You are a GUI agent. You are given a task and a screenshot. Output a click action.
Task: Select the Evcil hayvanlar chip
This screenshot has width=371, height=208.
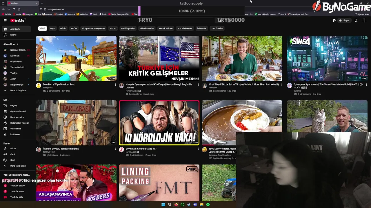[x=128, y=29]
